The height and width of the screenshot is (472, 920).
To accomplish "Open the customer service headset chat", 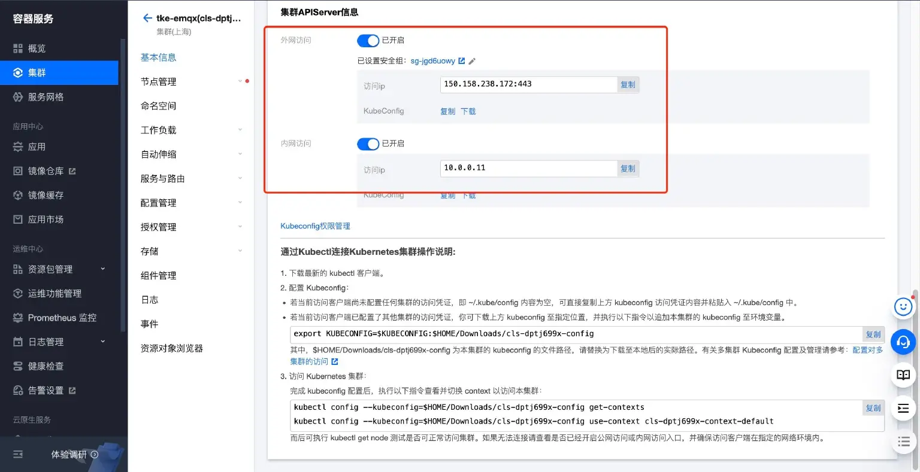I will click(903, 342).
